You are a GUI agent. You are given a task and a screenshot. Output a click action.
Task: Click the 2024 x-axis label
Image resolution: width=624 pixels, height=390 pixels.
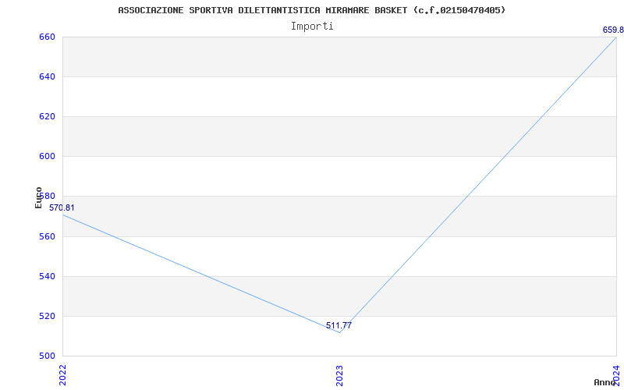[x=616, y=375]
